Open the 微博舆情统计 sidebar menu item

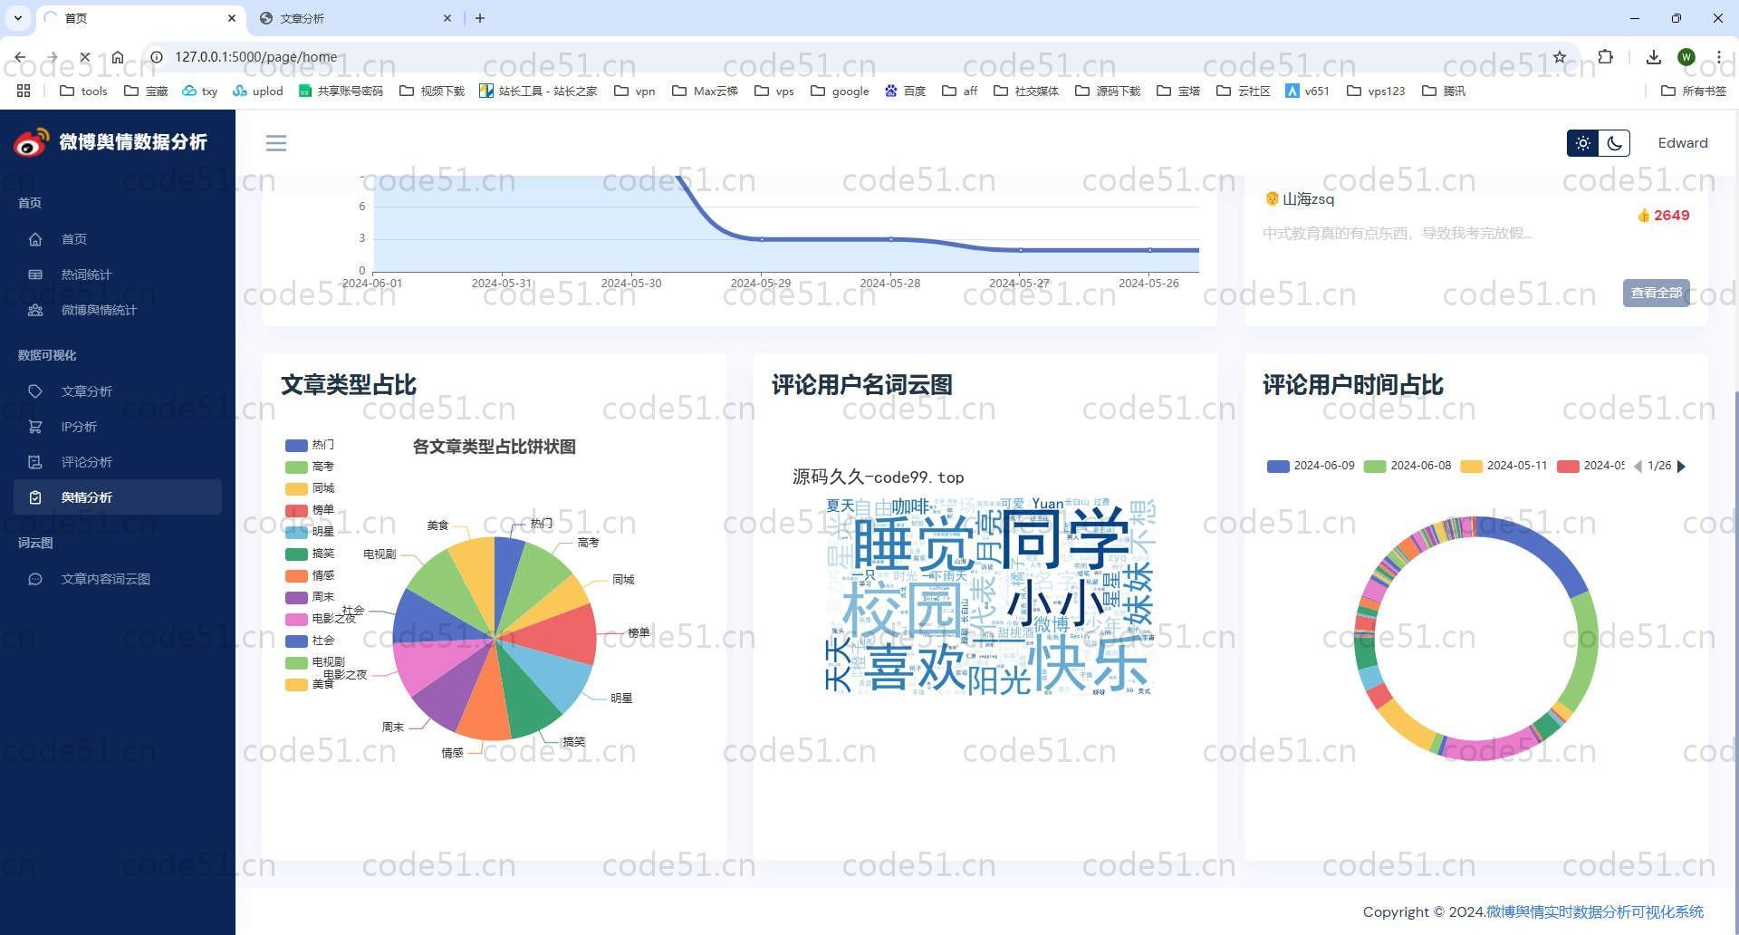(99, 310)
